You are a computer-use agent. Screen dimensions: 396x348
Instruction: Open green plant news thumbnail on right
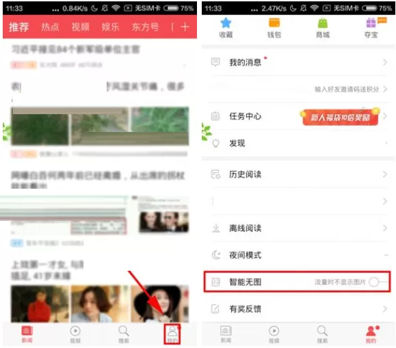pyautogui.click(x=160, y=119)
